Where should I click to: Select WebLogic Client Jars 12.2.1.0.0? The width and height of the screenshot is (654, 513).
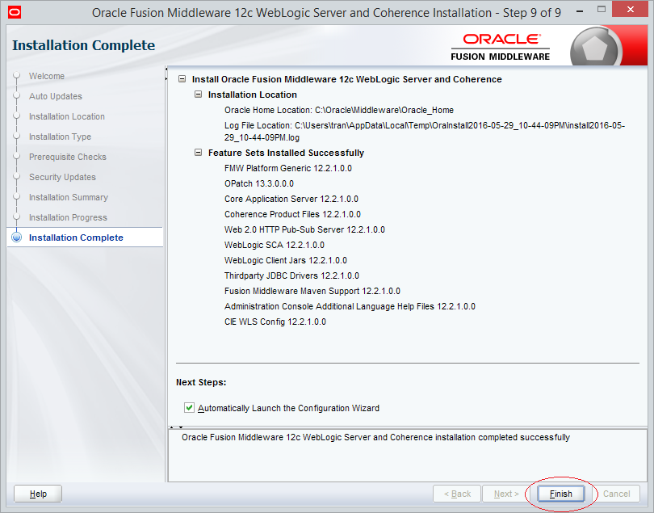(x=285, y=260)
